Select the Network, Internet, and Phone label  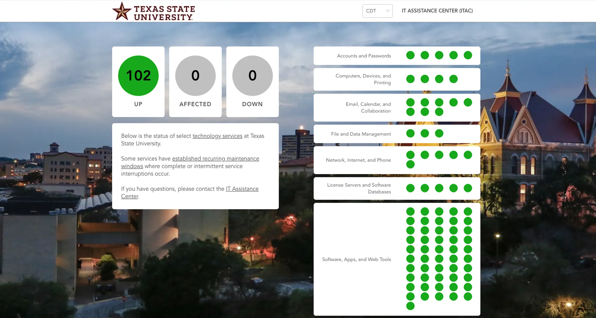click(x=358, y=160)
